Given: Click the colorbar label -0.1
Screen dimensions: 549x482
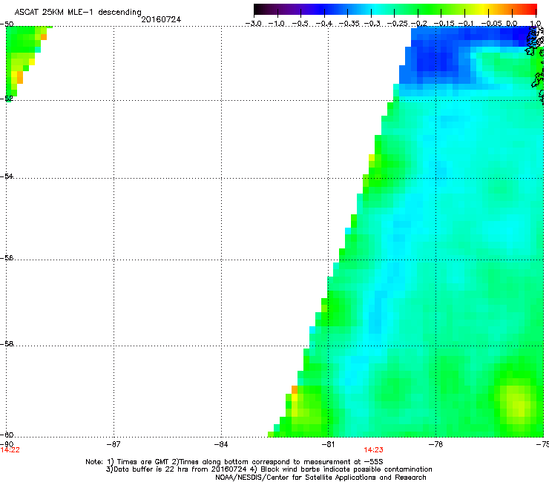Looking at the screenshot, I should click(466, 24).
